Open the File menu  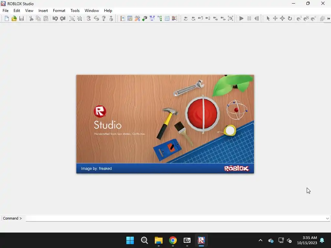tap(5, 11)
